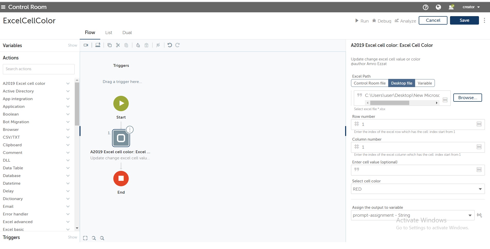Image resolution: width=490 pixels, height=249 pixels.
Task: Open the hamburger navigation menu
Action: point(3,7)
